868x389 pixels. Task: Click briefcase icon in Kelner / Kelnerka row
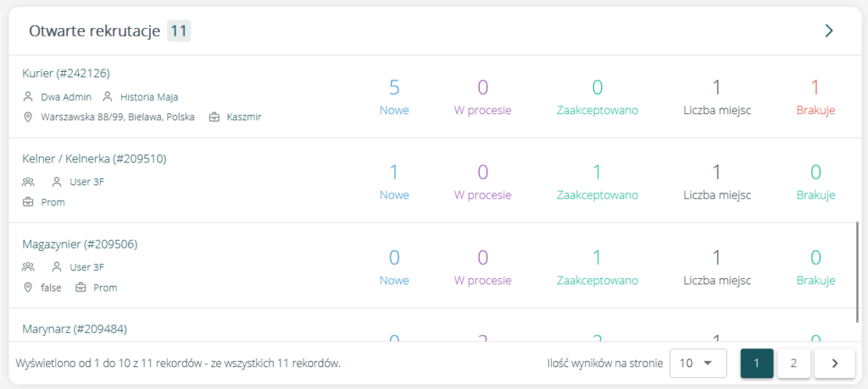tap(28, 202)
